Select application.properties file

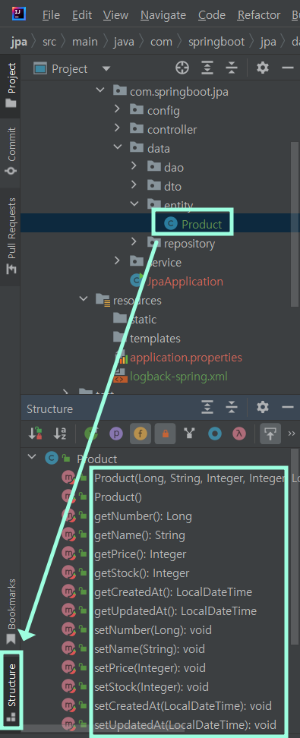point(186,358)
